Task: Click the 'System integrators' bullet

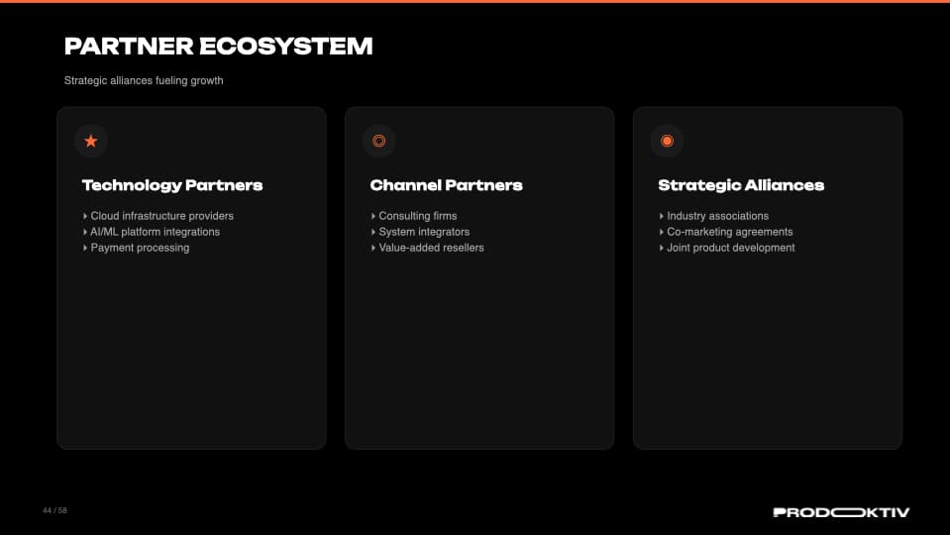Action: [424, 232]
